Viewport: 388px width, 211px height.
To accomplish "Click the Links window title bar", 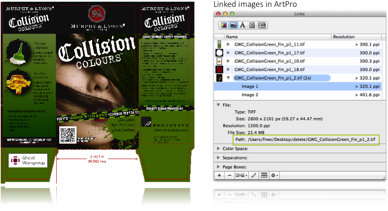I will pos(299,14).
